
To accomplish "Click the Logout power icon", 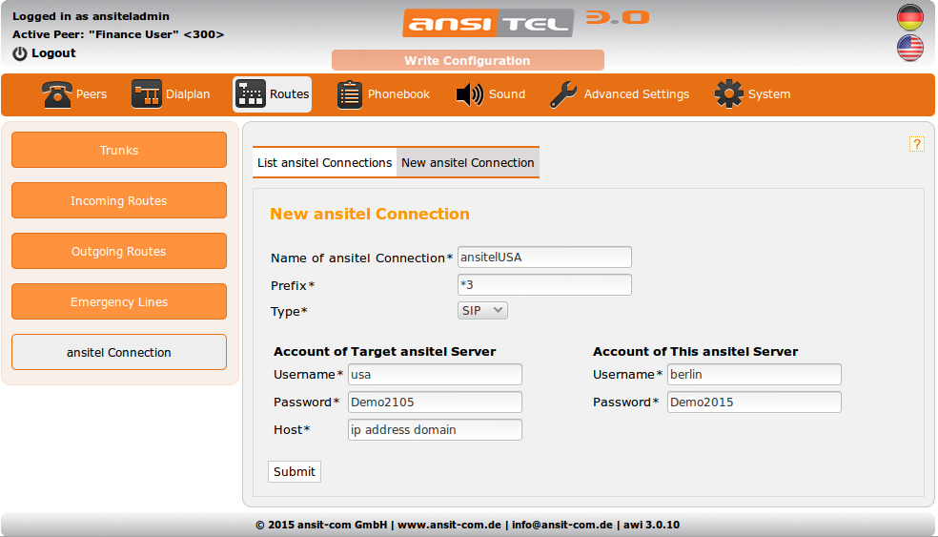I will click(x=20, y=53).
